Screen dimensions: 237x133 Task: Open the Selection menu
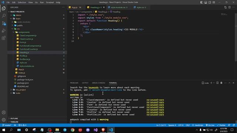click(22, 3)
